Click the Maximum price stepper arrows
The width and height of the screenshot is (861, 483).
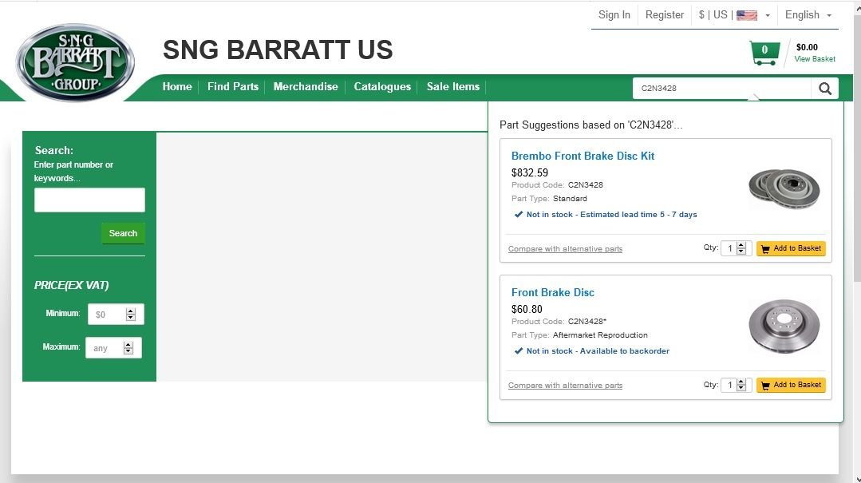(x=128, y=348)
